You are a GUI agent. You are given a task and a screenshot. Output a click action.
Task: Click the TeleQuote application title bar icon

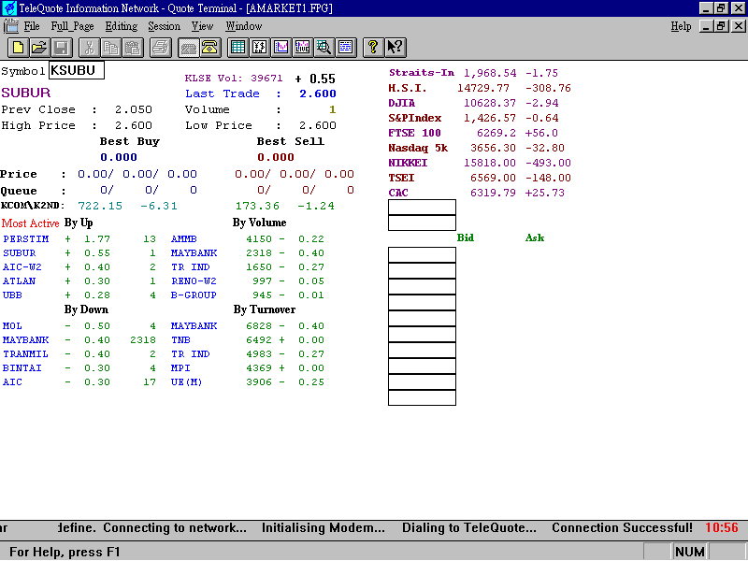click(x=9, y=8)
